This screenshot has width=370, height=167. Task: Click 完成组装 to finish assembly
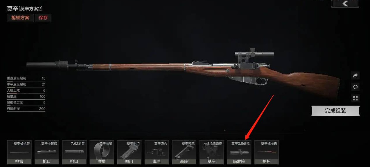click(x=335, y=111)
